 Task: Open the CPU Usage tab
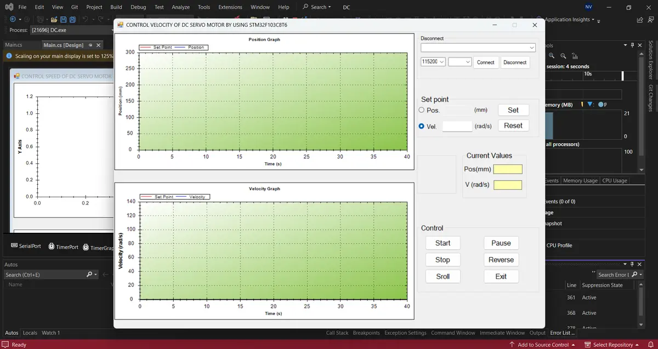[x=614, y=180]
